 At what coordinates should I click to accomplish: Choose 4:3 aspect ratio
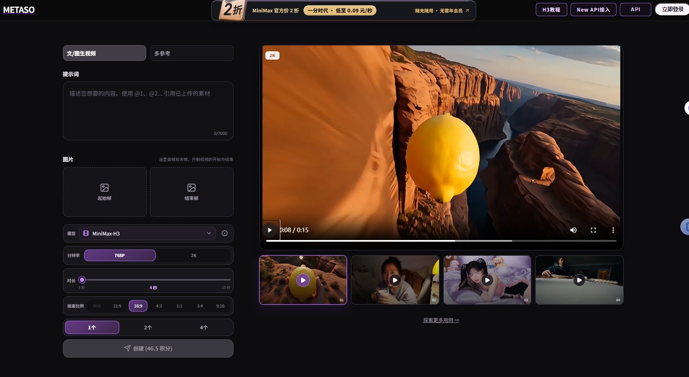click(159, 306)
